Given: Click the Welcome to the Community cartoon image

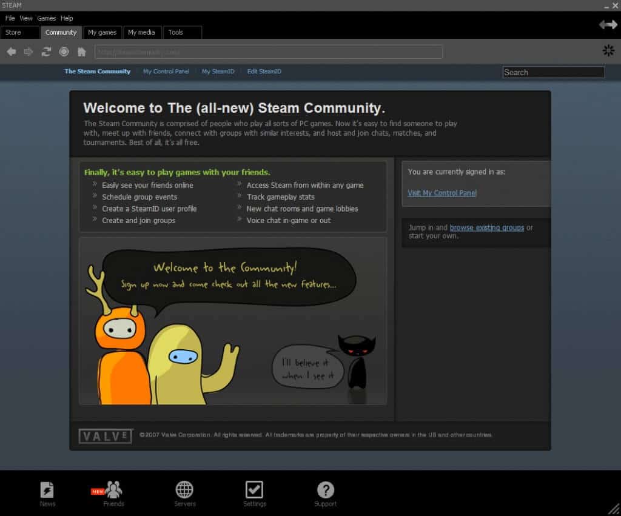Looking at the screenshot, I should 233,321.
